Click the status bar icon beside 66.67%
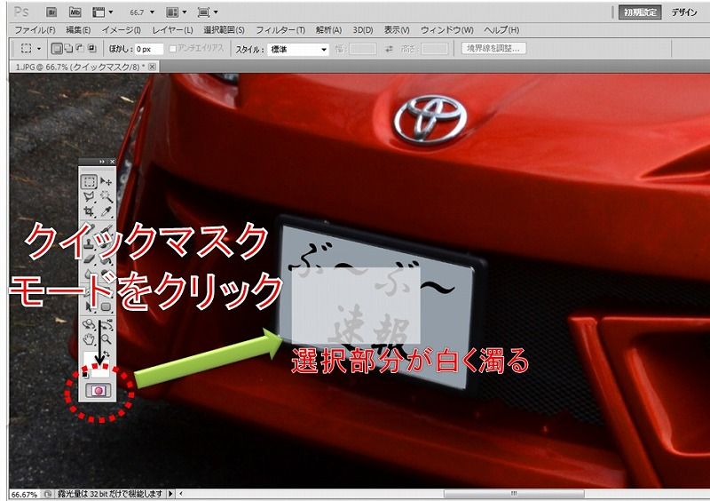 48,494
